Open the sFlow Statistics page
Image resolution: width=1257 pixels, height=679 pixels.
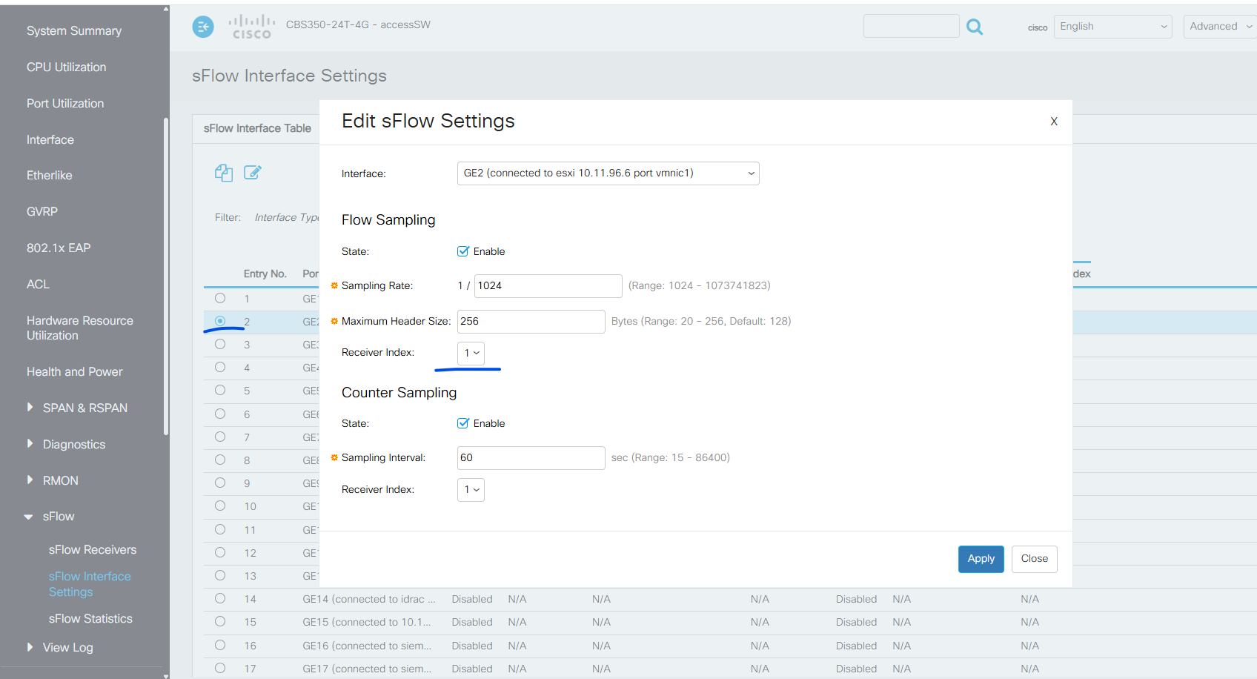(x=90, y=618)
